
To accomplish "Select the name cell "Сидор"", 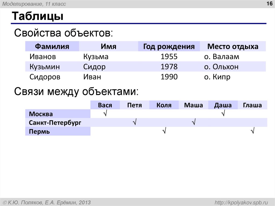I will click(x=94, y=67).
